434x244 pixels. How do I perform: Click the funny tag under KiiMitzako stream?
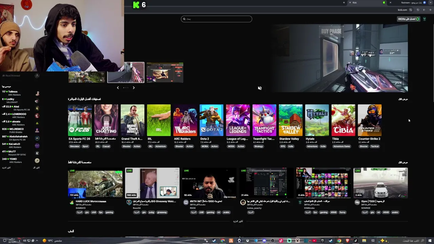[342, 212]
